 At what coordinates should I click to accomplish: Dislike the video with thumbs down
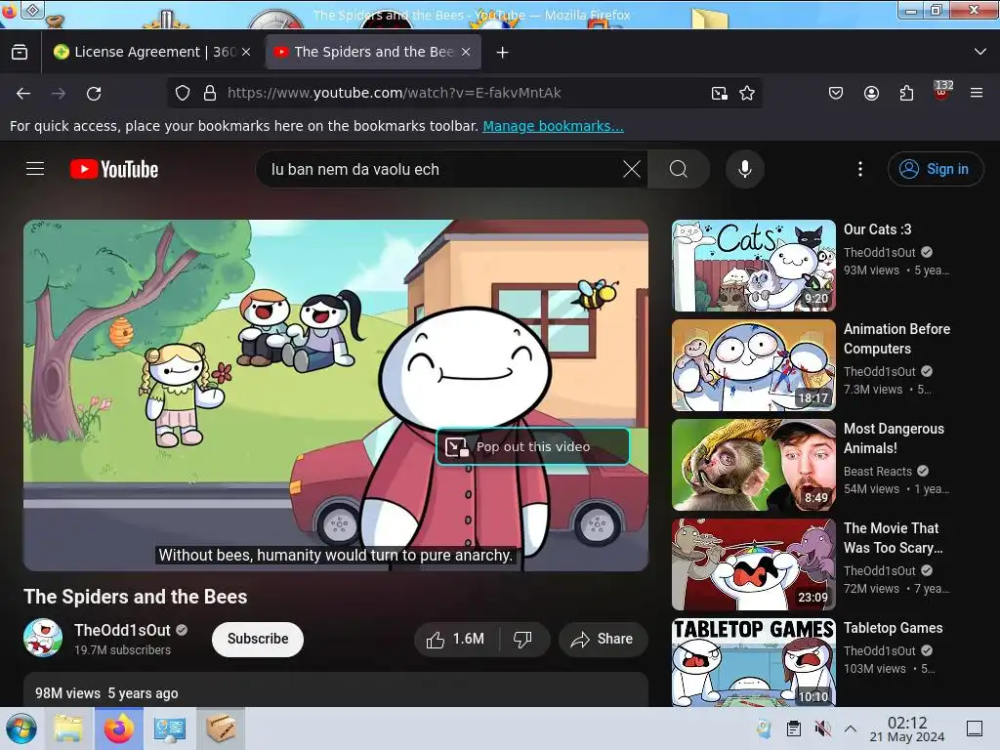pyautogui.click(x=523, y=639)
